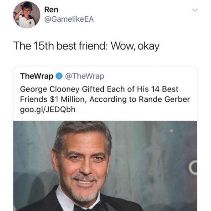The image size is (211, 211).
Task: Click the display name Ren
Action: (51, 10)
